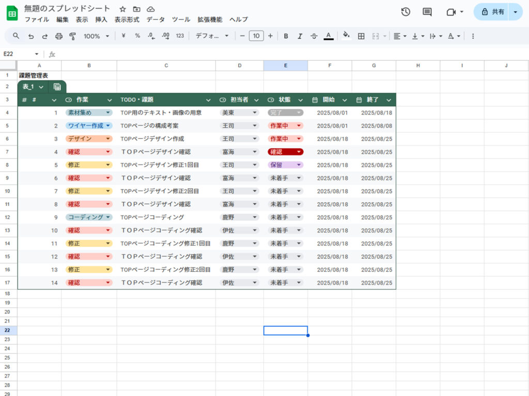The width and height of the screenshot is (529, 396).
Task: Increase font size with plus button
Action: click(x=270, y=36)
